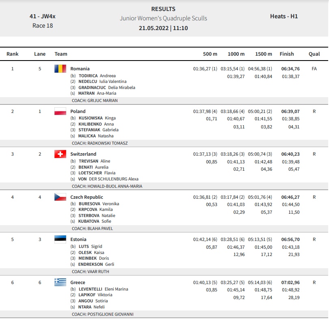Viewport: 329px width, 319px height.
Task: Click the Lane column header
Action: click(x=40, y=54)
